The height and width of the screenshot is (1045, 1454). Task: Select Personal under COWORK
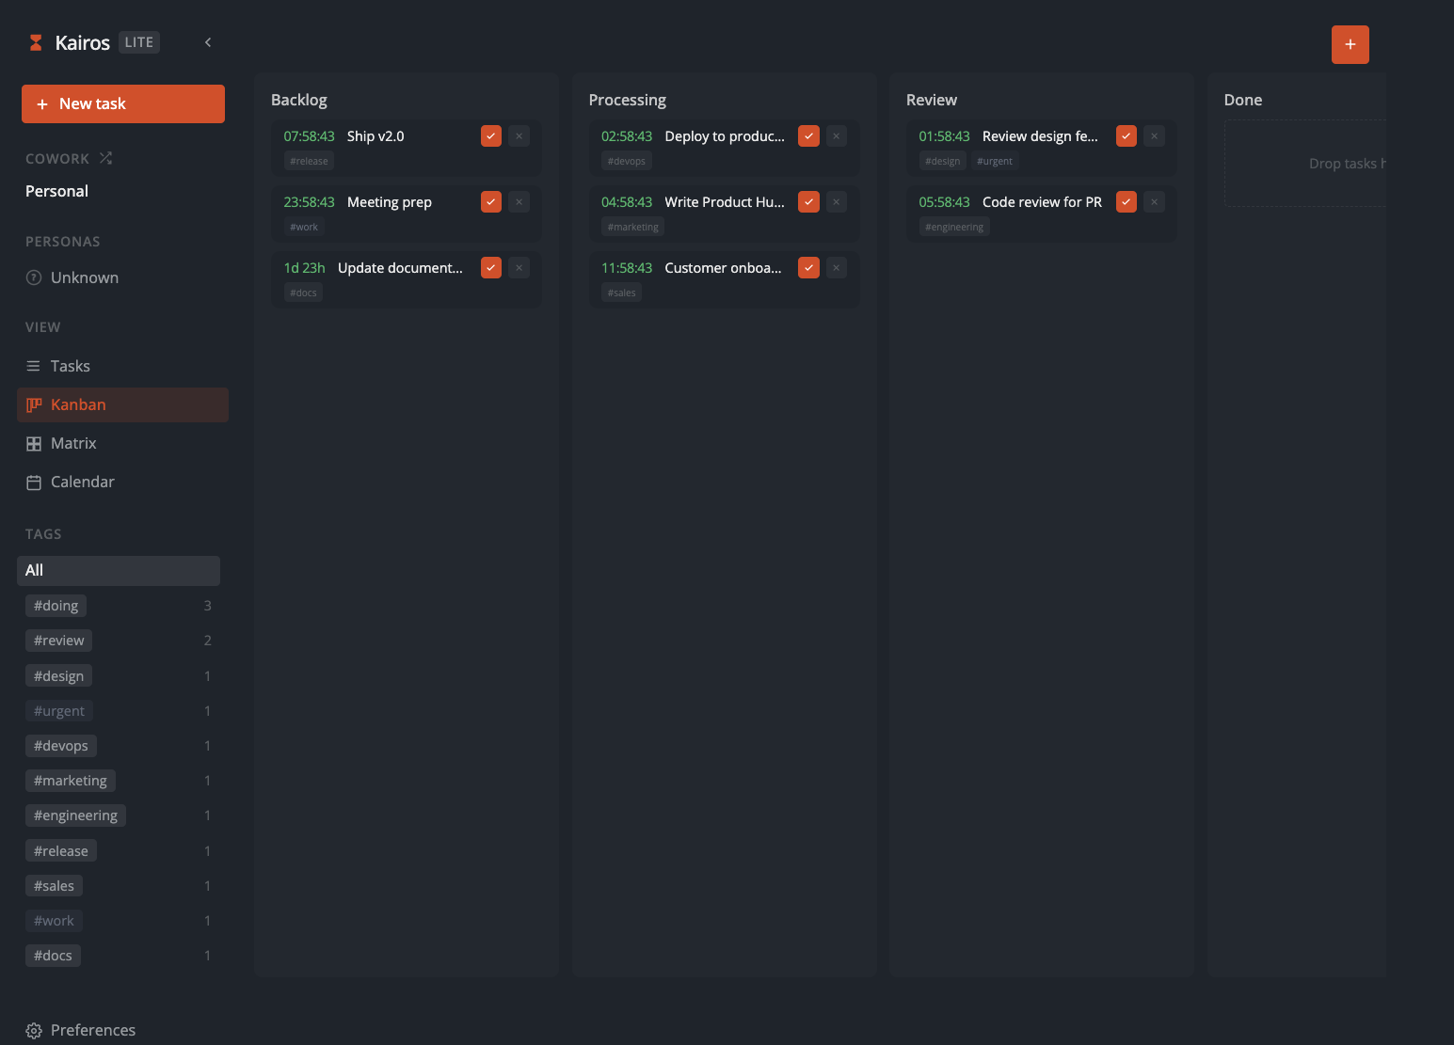[56, 191]
